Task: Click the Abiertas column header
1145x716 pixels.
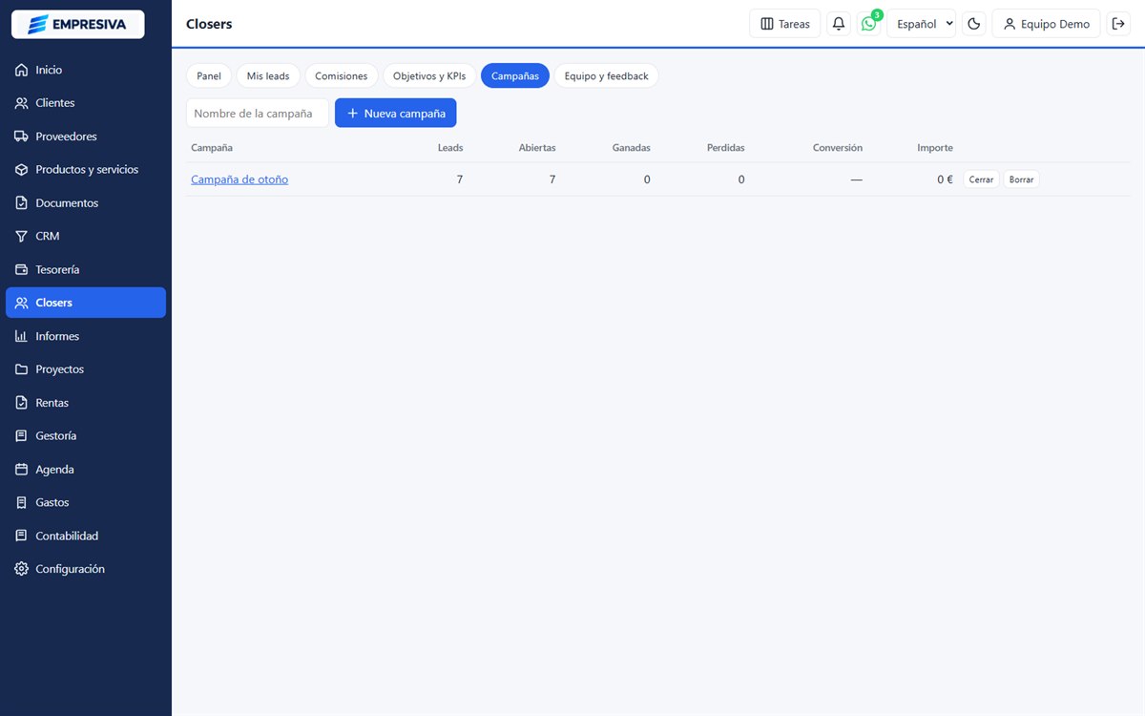Action: [537, 148]
